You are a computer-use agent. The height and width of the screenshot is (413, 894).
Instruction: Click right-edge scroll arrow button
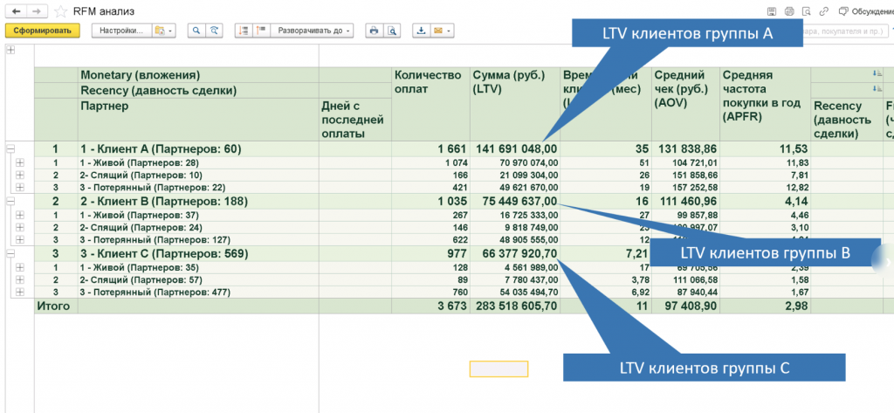(x=885, y=261)
